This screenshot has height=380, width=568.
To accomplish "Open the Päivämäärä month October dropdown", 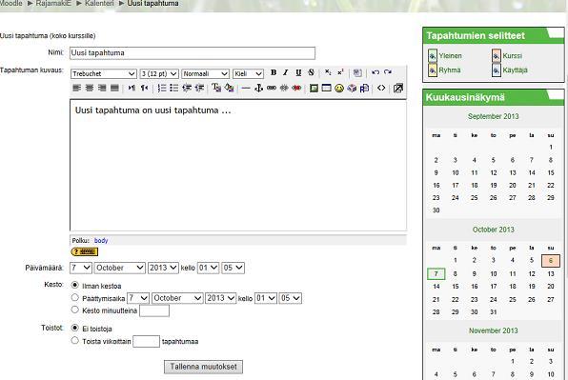I will point(120,268).
